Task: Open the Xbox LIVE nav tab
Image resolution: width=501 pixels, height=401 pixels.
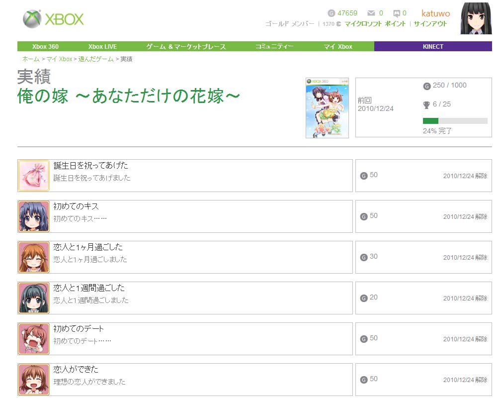Action: click(102, 46)
